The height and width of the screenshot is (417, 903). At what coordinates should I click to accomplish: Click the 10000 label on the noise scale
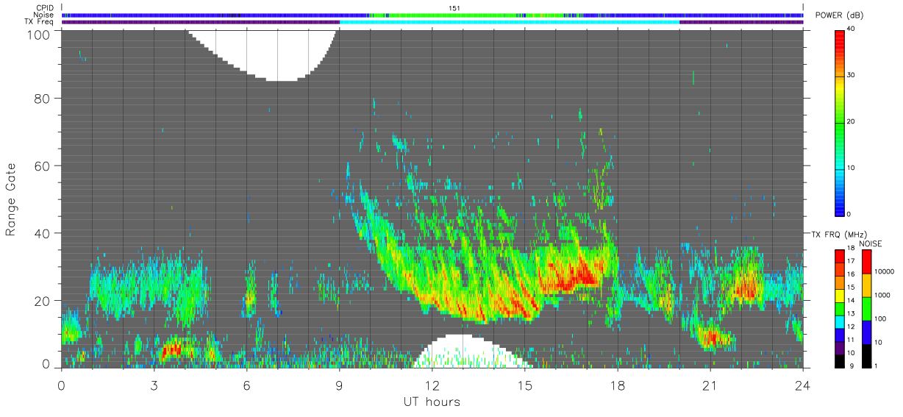pos(883,272)
